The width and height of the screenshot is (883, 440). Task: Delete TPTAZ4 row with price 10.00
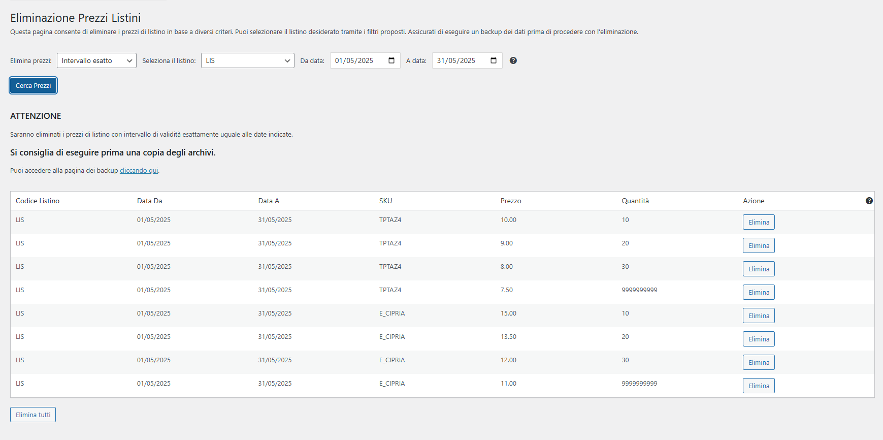tap(759, 222)
